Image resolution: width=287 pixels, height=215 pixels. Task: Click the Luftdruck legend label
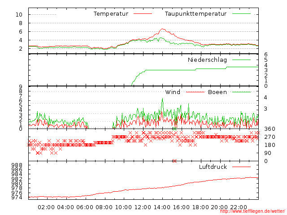[213, 167]
